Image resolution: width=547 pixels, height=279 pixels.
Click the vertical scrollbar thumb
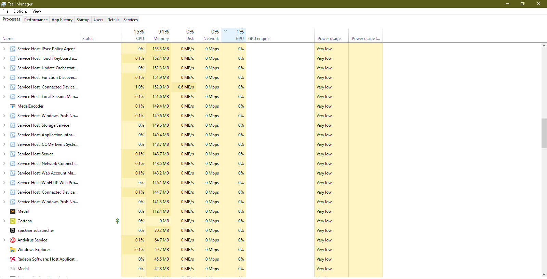[x=544, y=133]
